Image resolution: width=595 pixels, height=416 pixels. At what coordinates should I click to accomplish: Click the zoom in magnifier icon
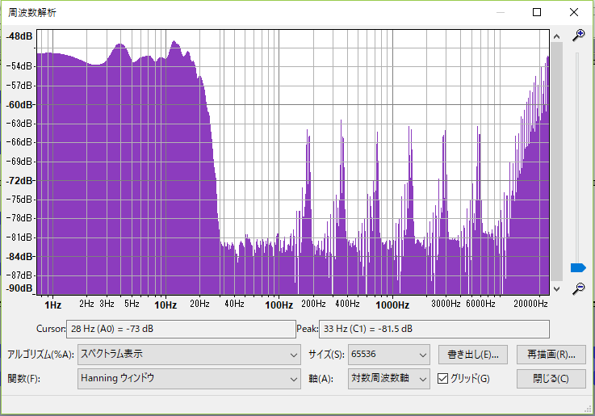click(x=578, y=36)
